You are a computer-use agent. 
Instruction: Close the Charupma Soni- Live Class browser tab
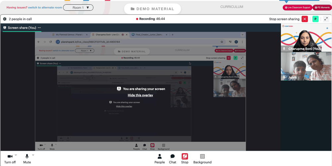pyautogui.click(x=126, y=35)
